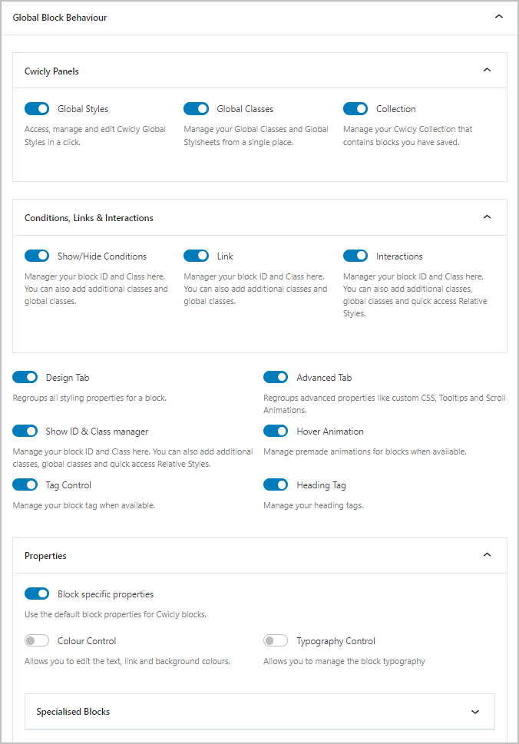519x744 pixels.
Task: Disable Block specific properties
Action: [37, 594]
